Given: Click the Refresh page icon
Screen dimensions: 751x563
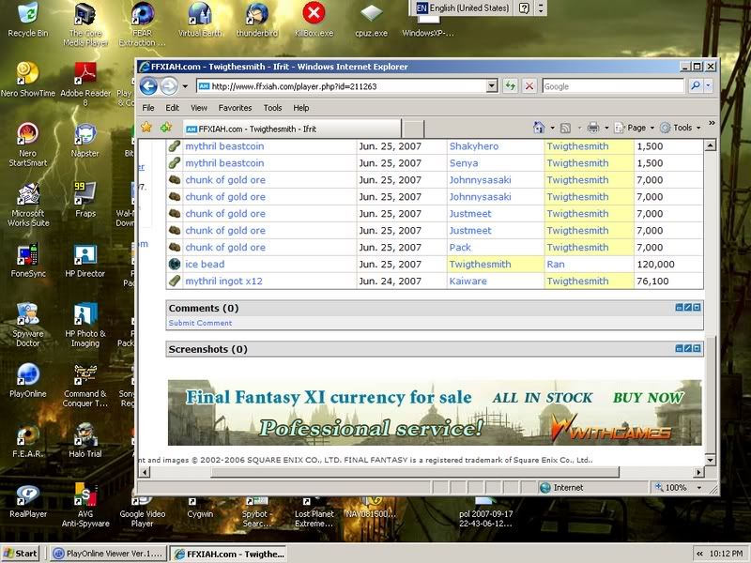Looking at the screenshot, I should tap(511, 86).
